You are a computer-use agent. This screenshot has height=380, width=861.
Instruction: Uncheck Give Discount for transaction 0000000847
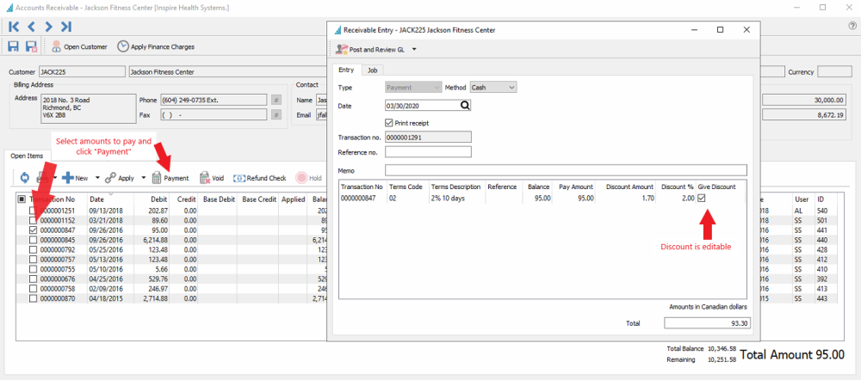[x=701, y=198]
